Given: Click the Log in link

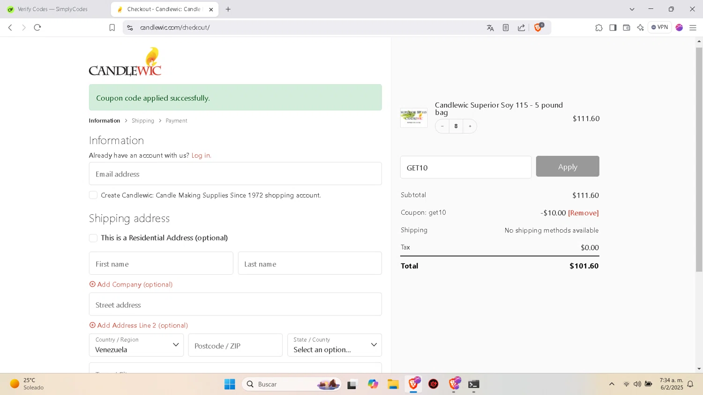Looking at the screenshot, I should click(x=201, y=155).
